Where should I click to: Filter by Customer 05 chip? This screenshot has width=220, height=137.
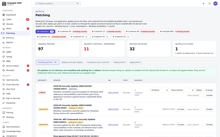[x=121, y=37]
